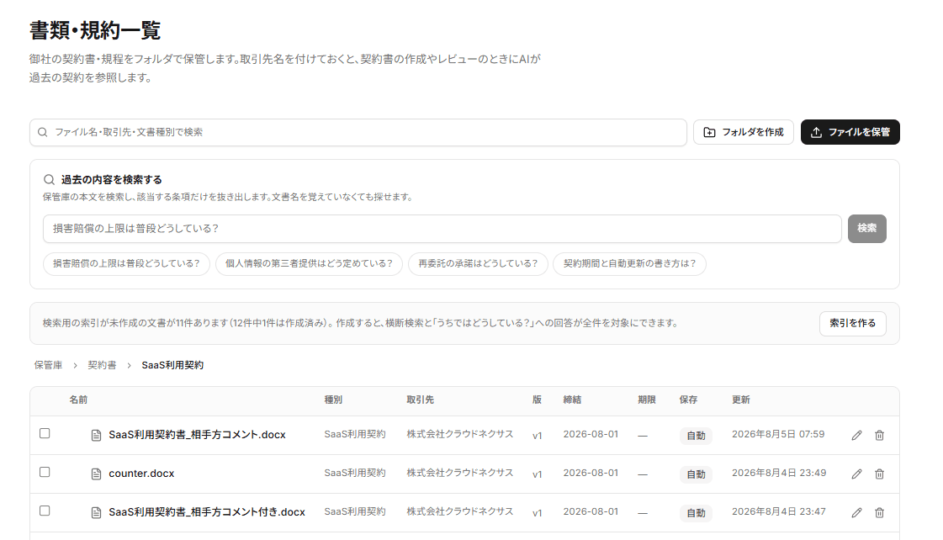Click the 取引先 column header

[x=421, y=400]
